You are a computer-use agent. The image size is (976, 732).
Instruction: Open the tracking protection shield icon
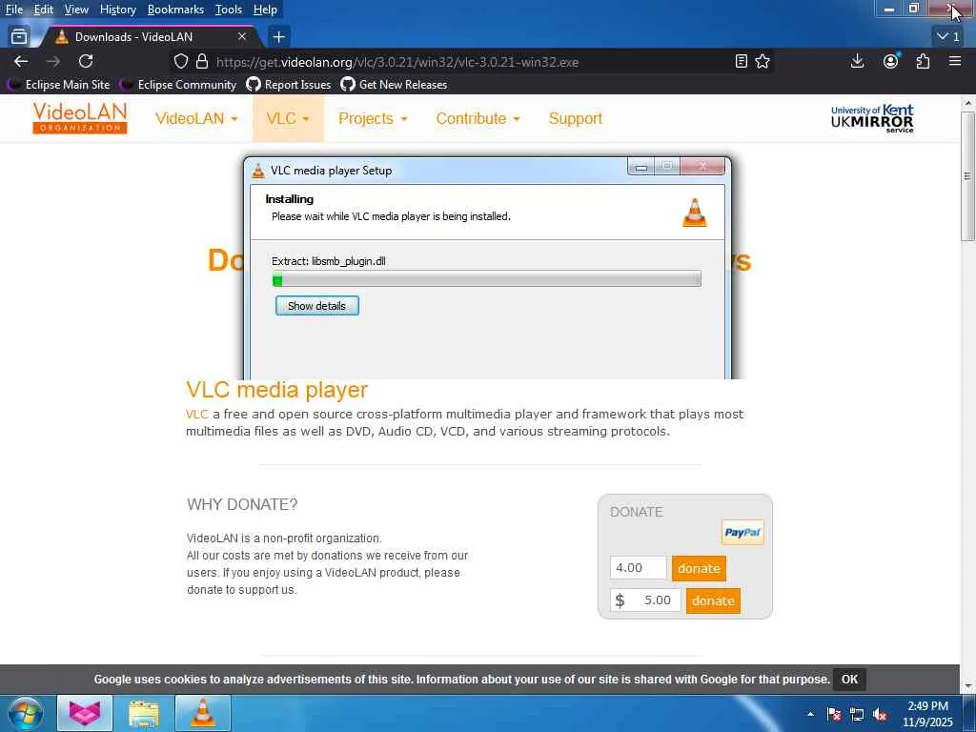point(180,61)
